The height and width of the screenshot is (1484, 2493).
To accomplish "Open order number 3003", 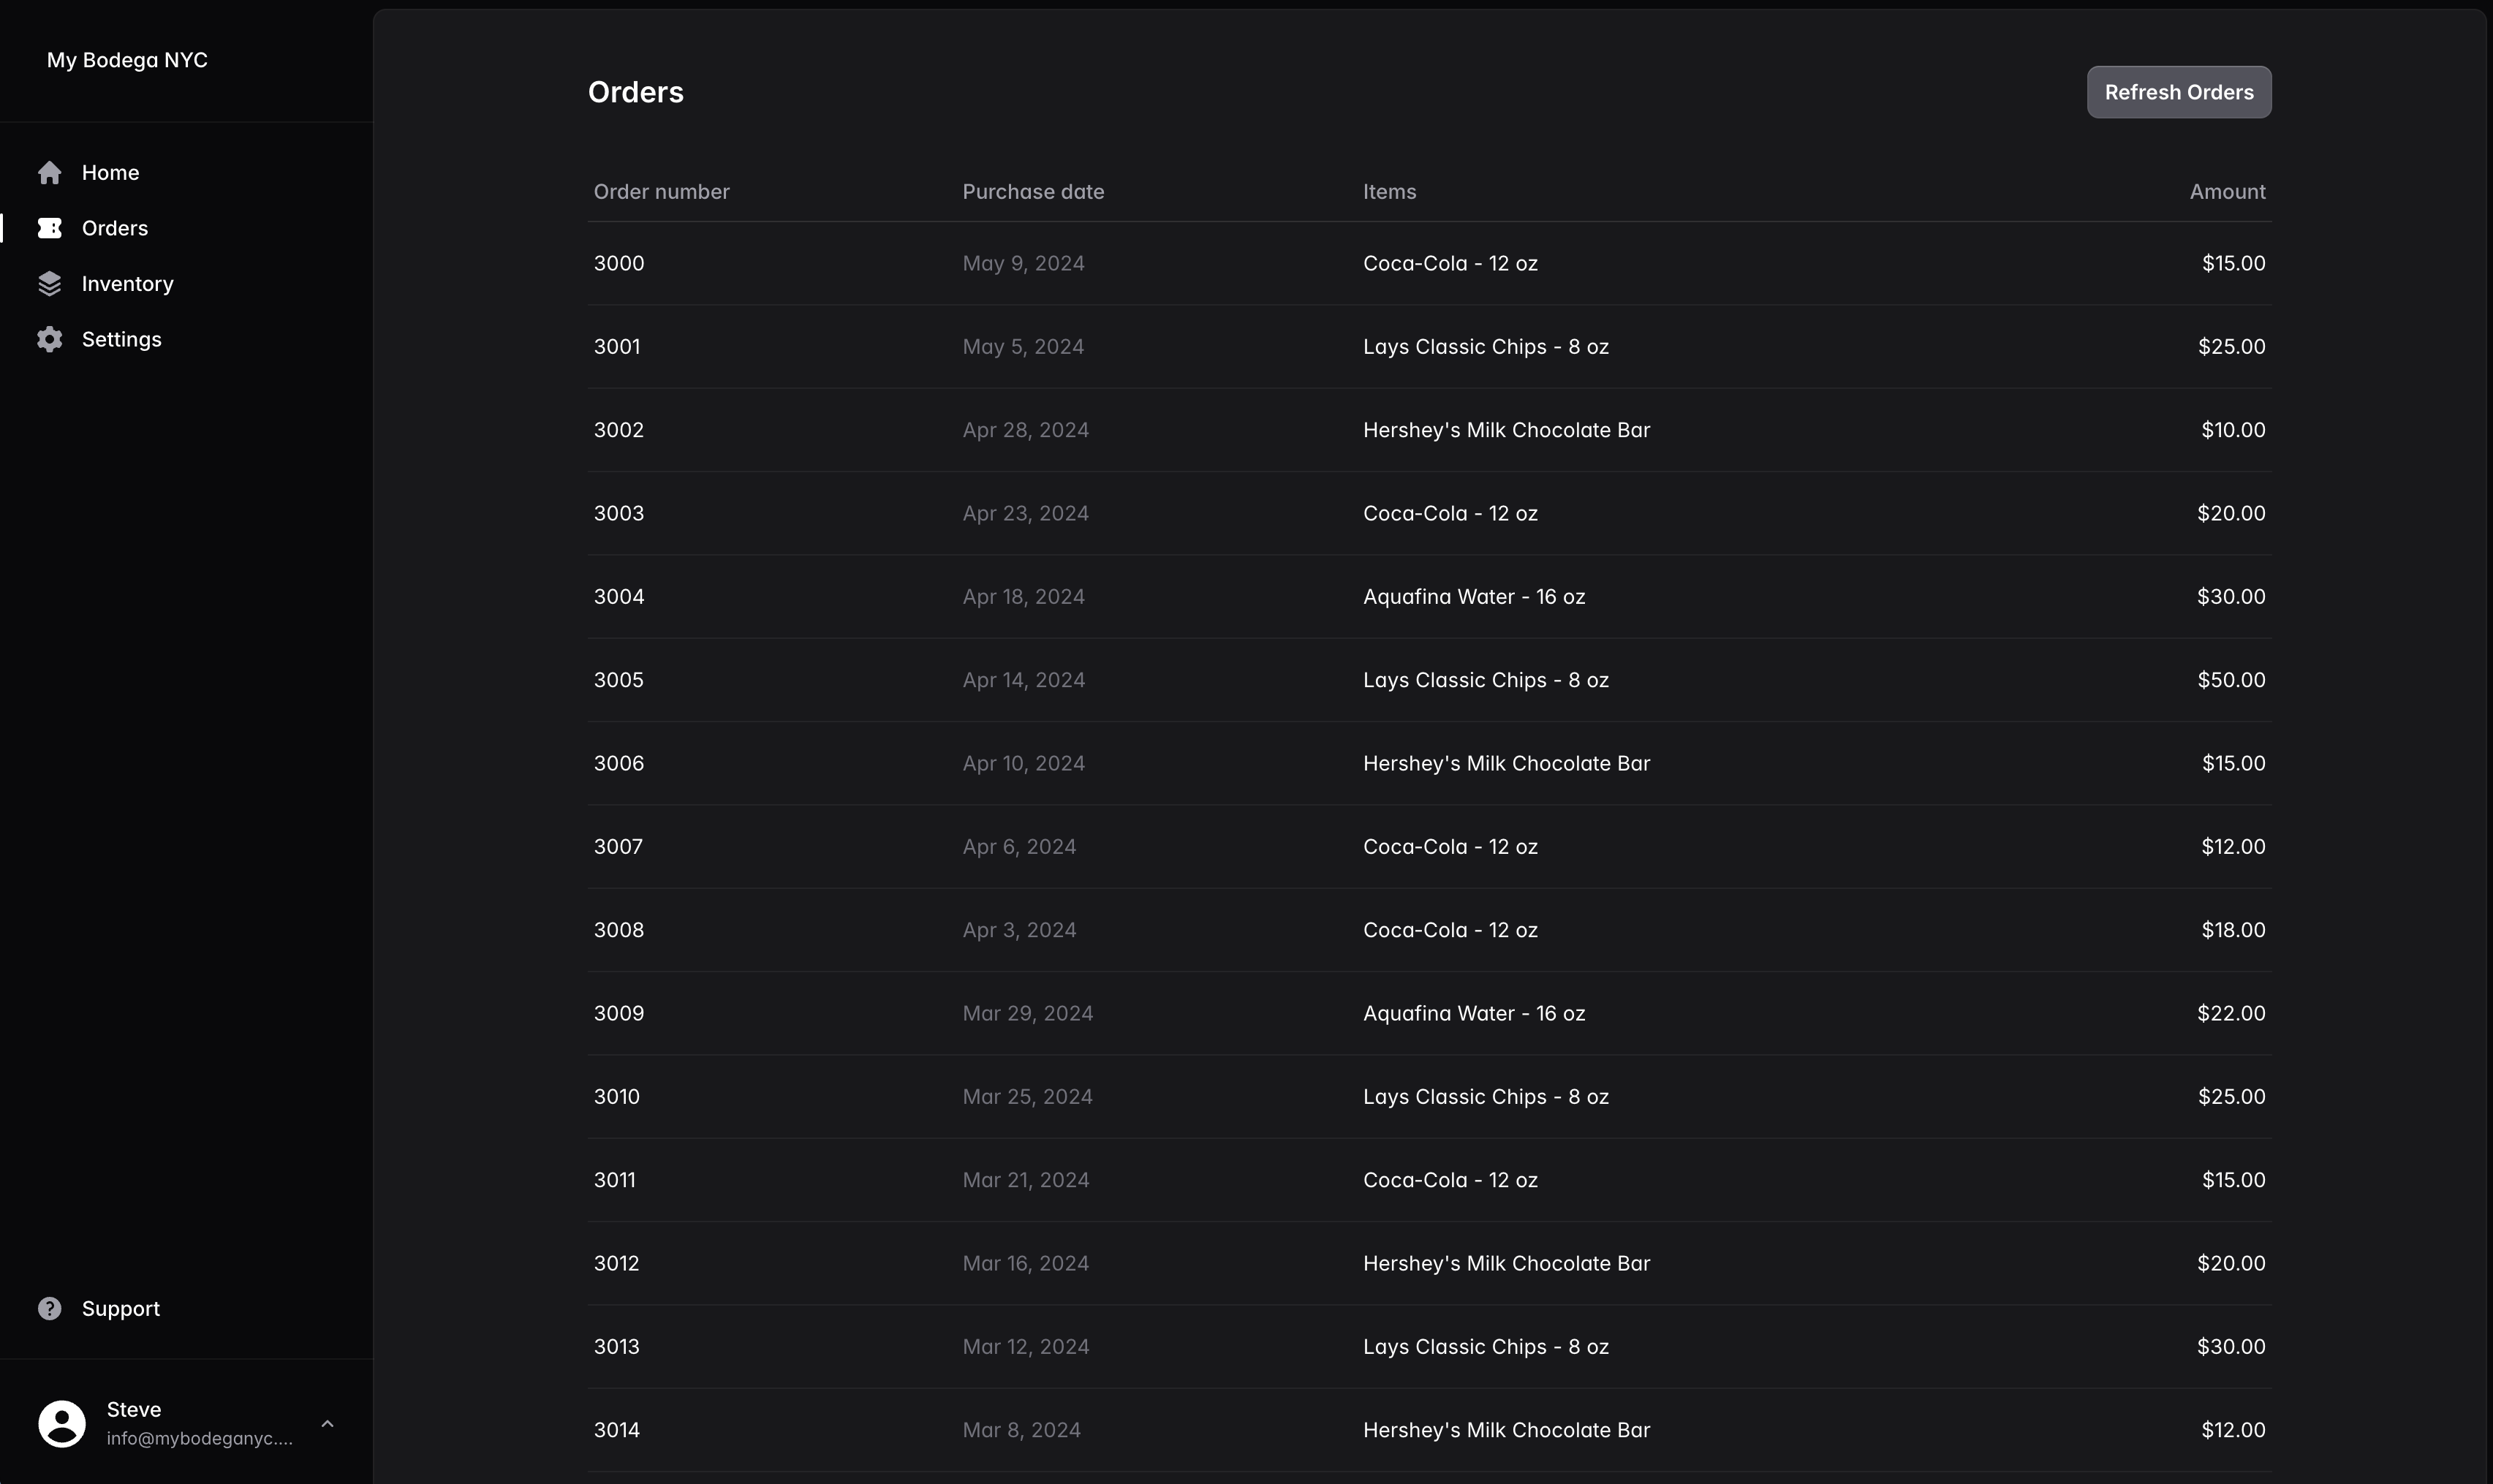I will click(x=619, y=514).
